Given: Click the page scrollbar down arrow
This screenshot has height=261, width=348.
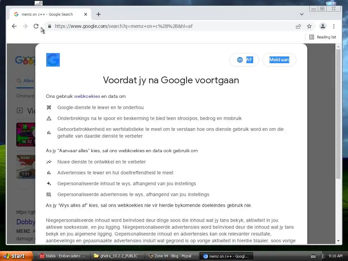Looking at the screenshot, I should click(338, 241).
